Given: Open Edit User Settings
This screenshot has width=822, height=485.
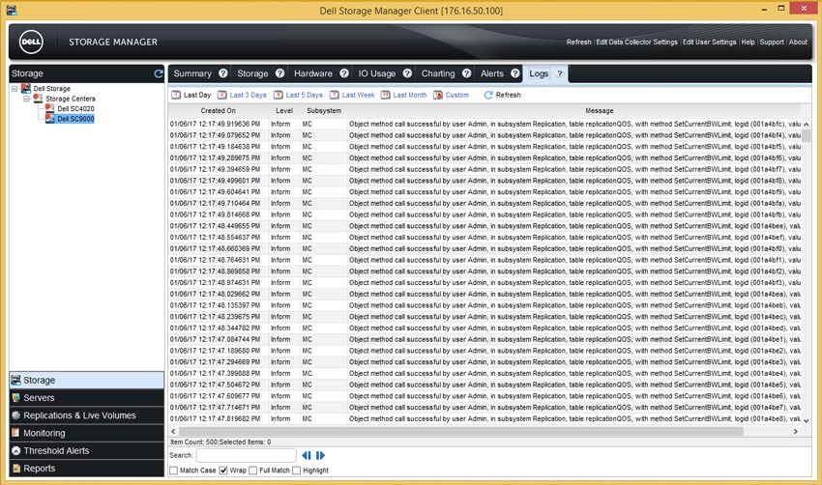Looking at the screenshot, I should click(x=709, y=42).
